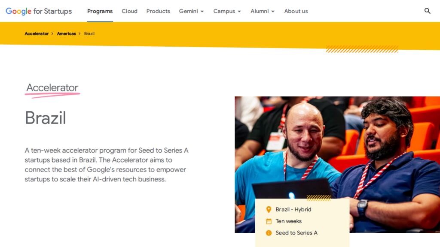Click the photo of two men with laptop

point(337,164)
